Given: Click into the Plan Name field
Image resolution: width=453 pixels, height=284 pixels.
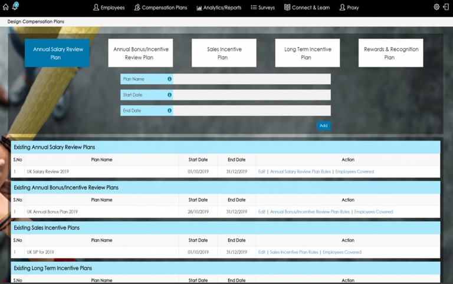Looking at the screenshot, I should [x=251, y=79].
